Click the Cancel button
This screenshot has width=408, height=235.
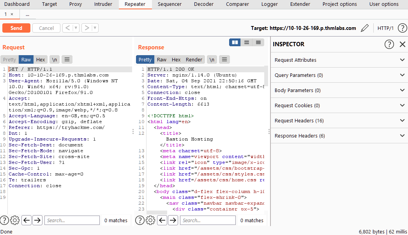pyautogui.click(x=46, y=28)
